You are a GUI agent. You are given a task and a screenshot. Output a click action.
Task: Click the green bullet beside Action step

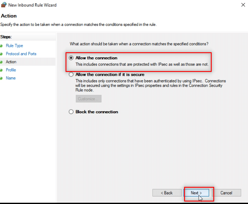1,62
